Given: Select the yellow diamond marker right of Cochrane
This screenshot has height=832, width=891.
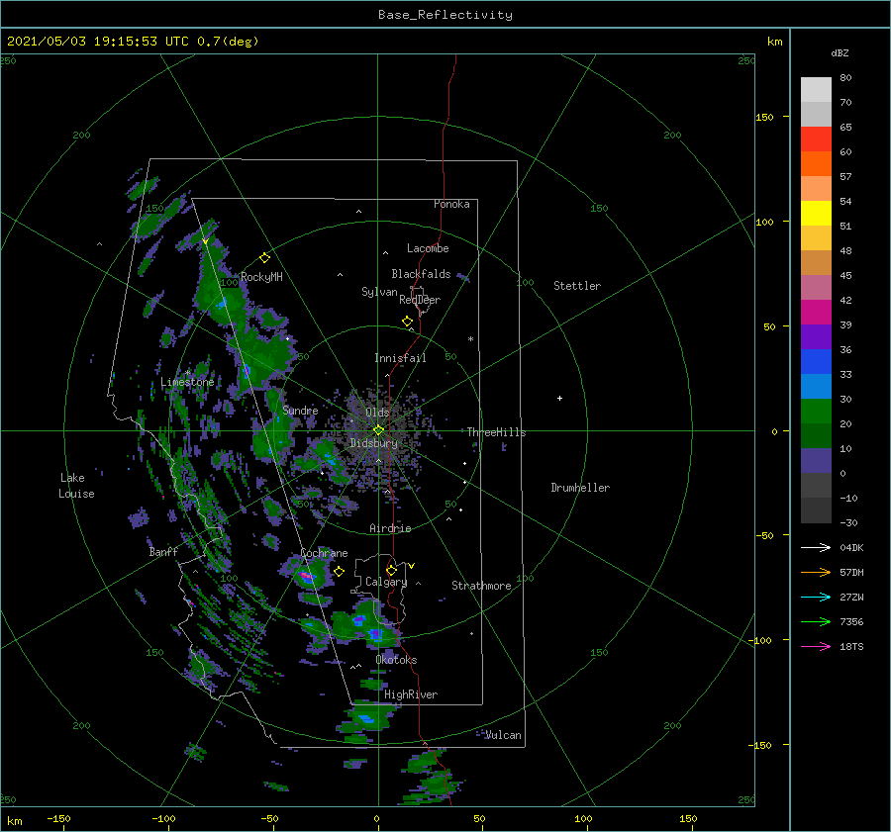Looking at the screenshot, I should (x=340, y=572).
